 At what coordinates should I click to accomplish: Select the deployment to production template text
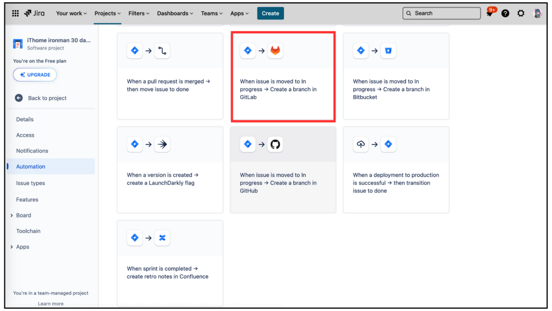396,182
